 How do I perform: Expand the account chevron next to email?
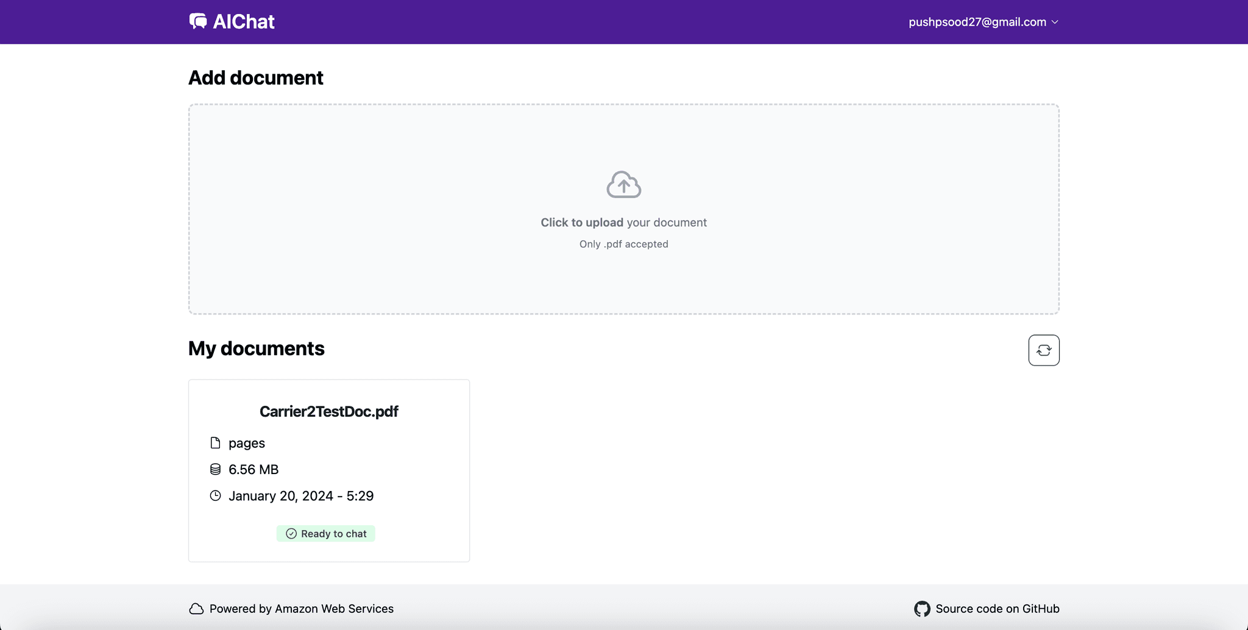pyautogui.click(x=1055, y=22)
